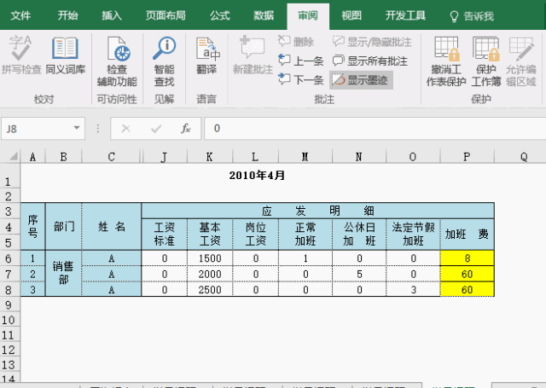The height and width of the screenshot is (388, 546).
Task: Click the Enter checkmark formula button
Action: click(156, 129)
